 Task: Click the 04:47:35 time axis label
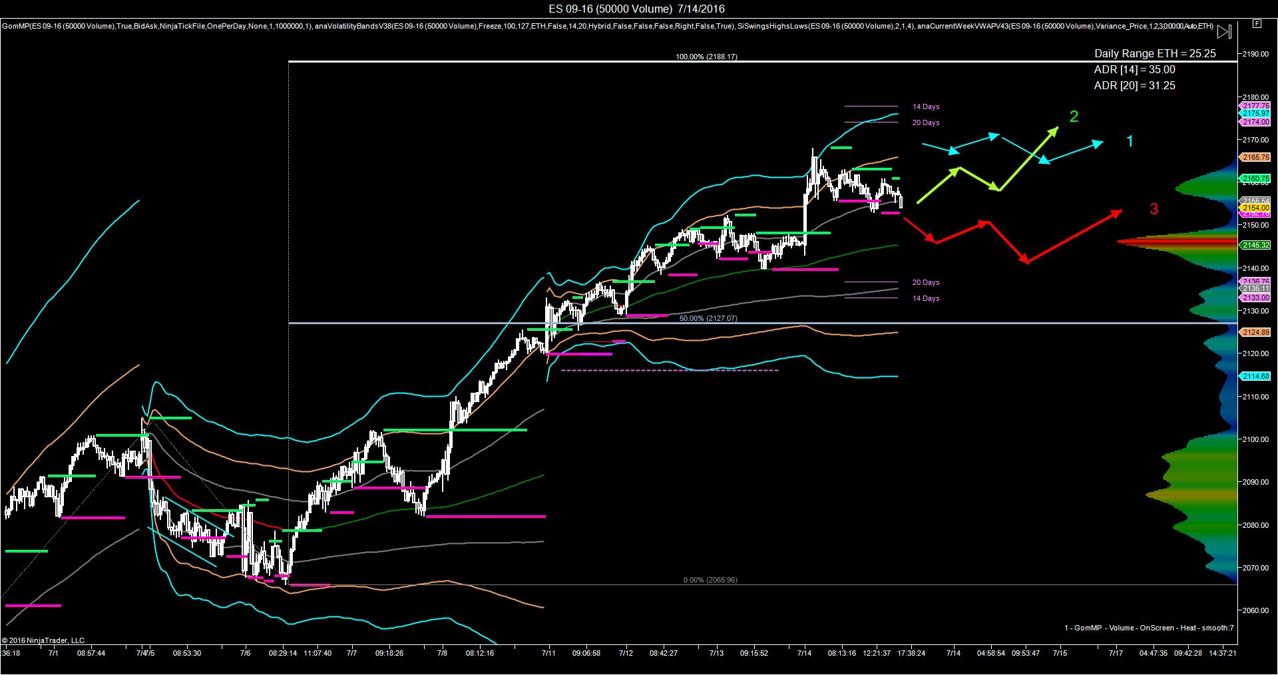point(1154,653)
